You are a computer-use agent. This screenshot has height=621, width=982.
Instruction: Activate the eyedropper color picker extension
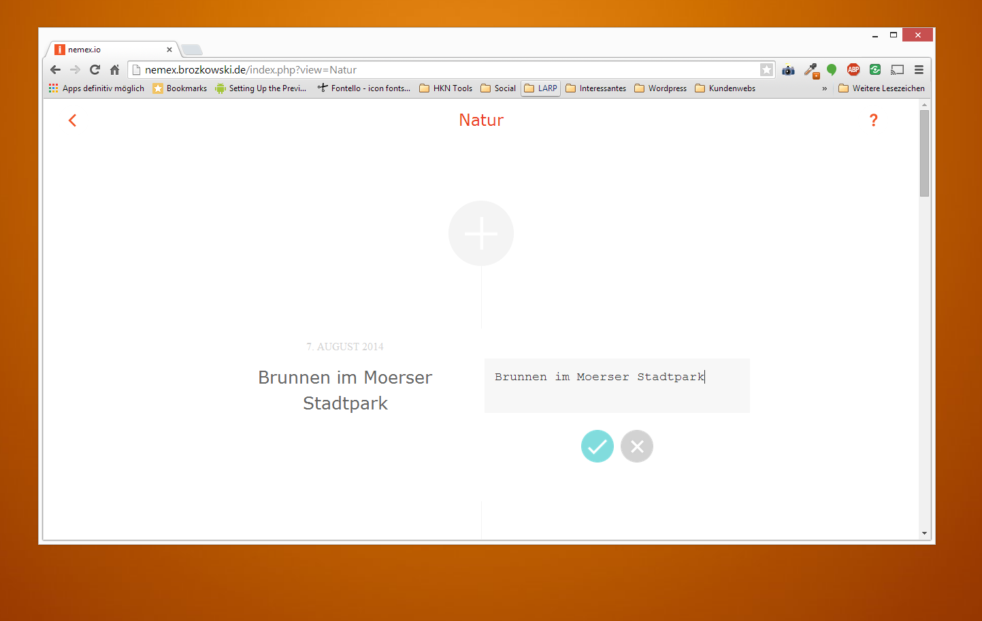coord(811,70)
